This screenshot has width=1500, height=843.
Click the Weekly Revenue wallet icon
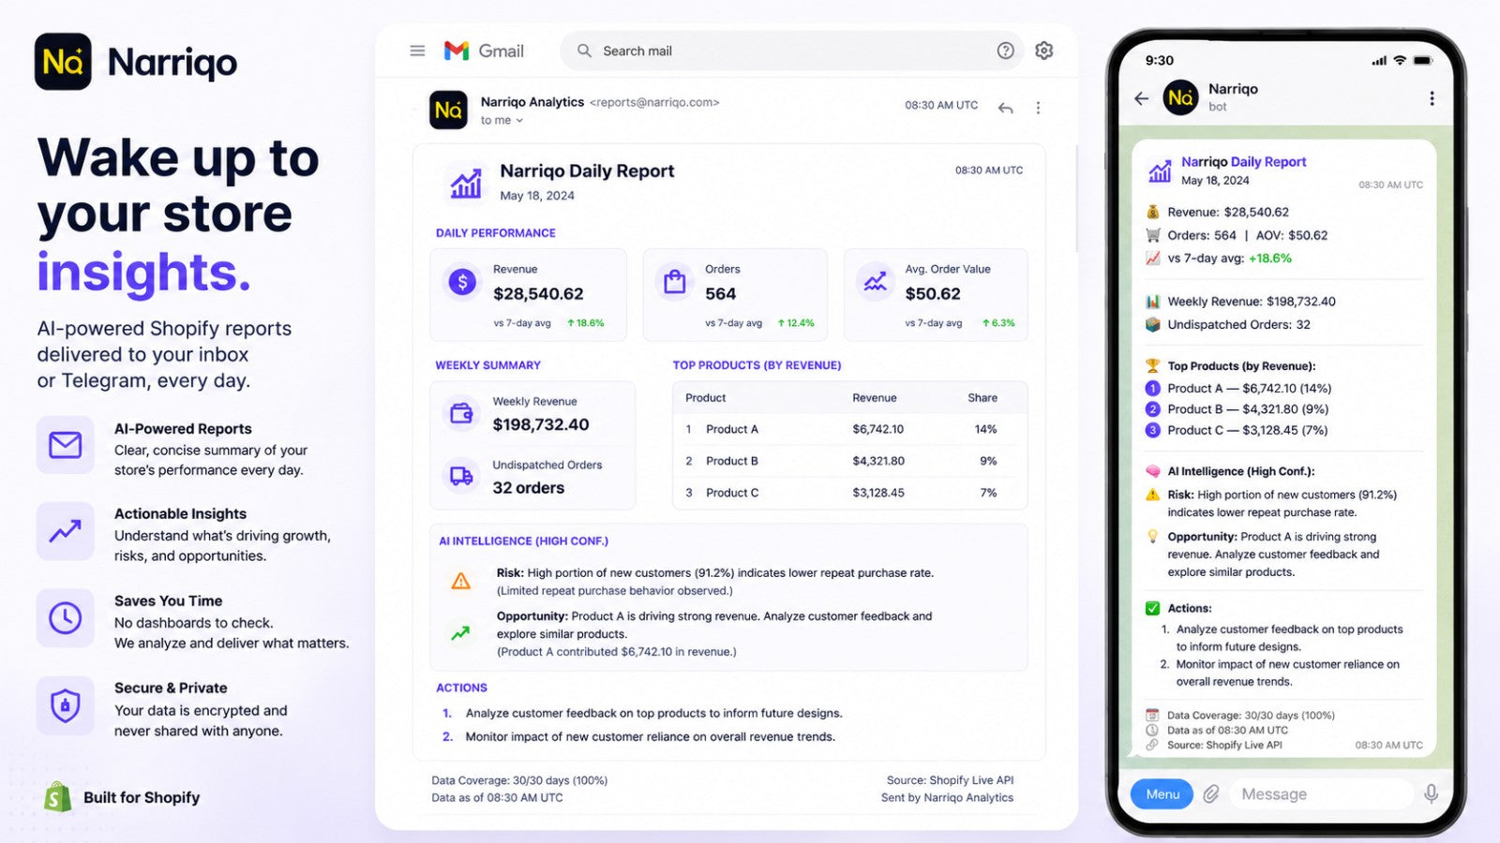pos(461,413)
